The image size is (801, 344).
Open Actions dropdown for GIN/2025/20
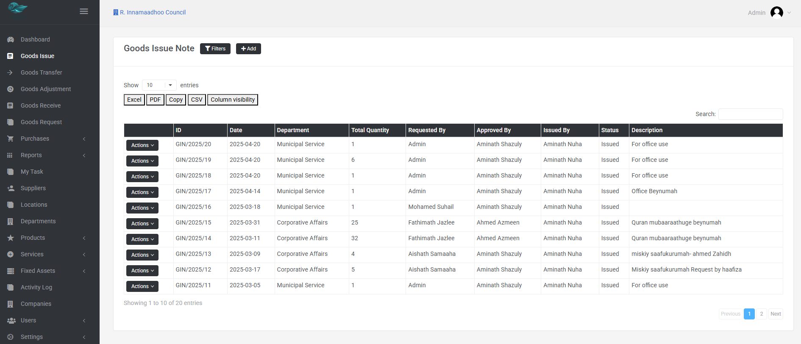coord(142,145)
